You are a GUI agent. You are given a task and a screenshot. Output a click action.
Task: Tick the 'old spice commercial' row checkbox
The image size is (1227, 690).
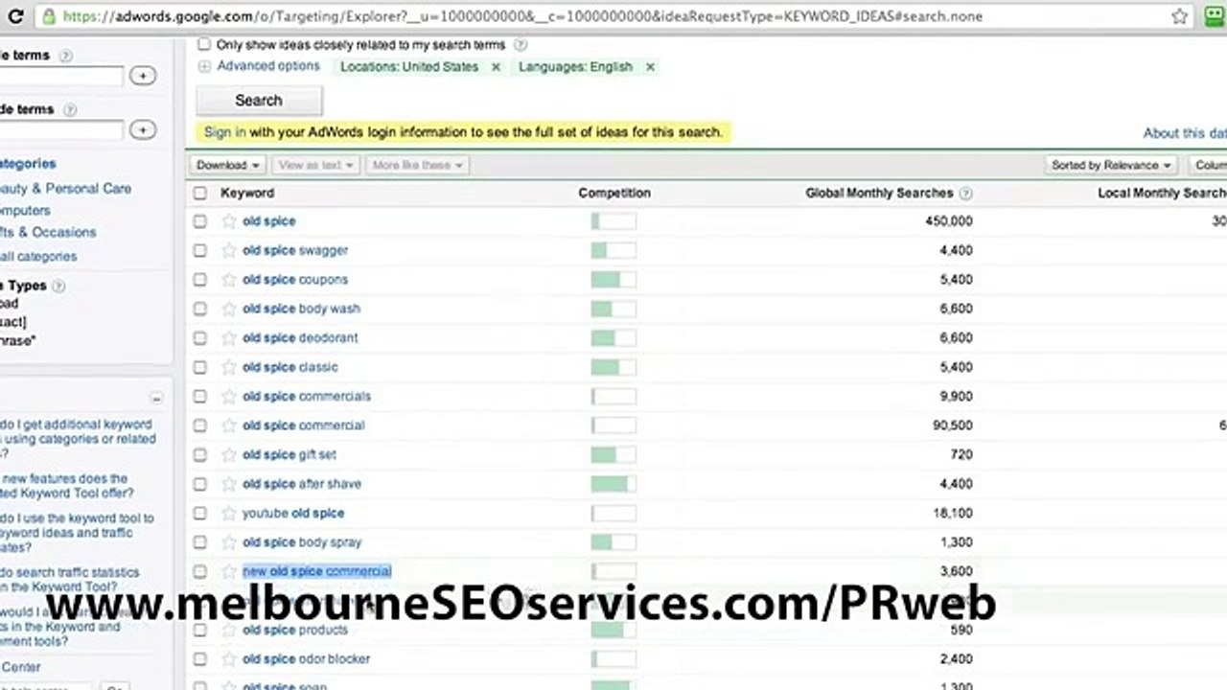[199, 425]
